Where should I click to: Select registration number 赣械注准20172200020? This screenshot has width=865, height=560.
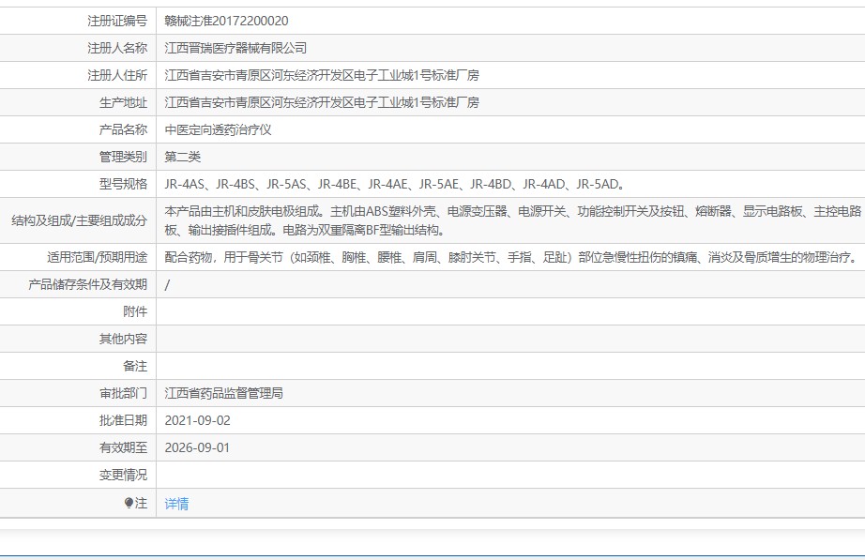click(x=226, y=21)
